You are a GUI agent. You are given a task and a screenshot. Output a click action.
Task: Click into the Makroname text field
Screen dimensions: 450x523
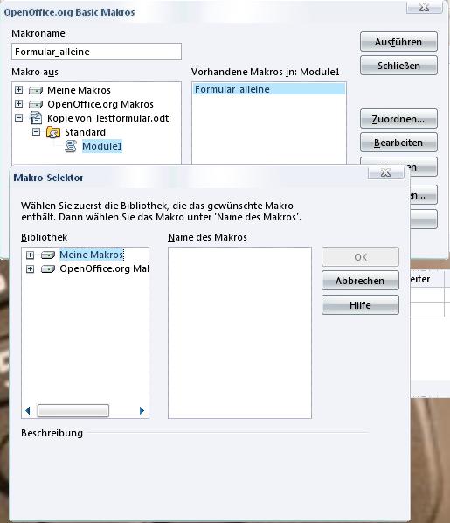pyautogui.click(x=96, y=52)
